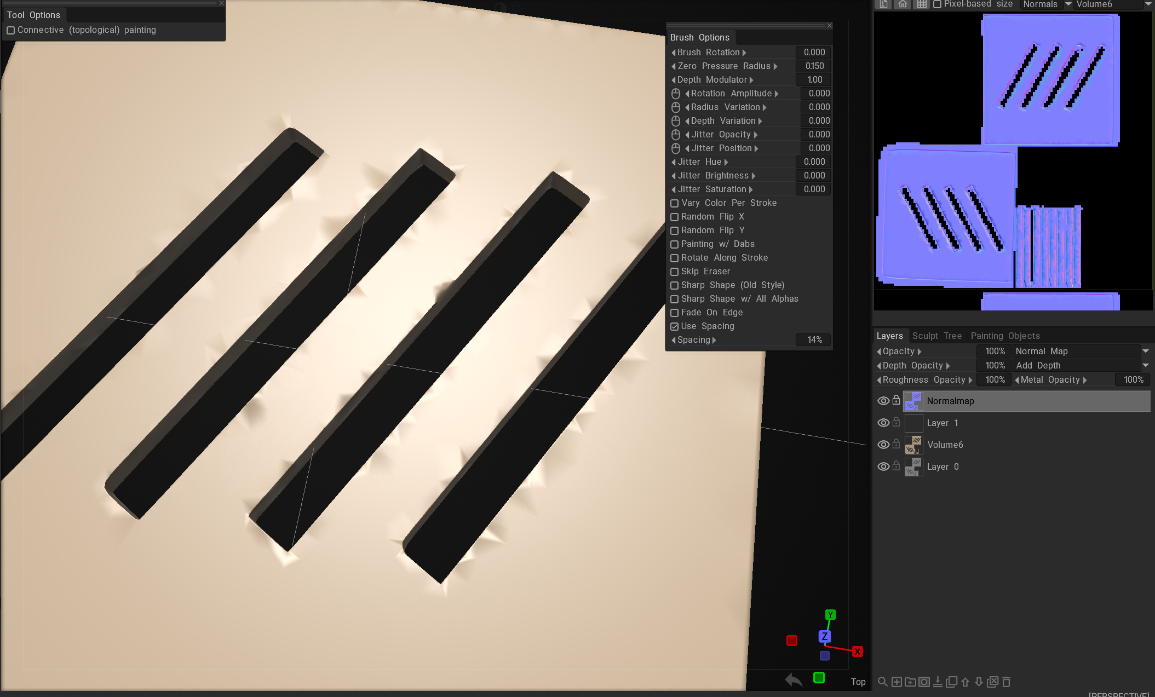Viewport: 1155px width, 697px height.
Task: Toggle the grid icon in UV preview
Action: pyautogui.click(x=922, y=4)
